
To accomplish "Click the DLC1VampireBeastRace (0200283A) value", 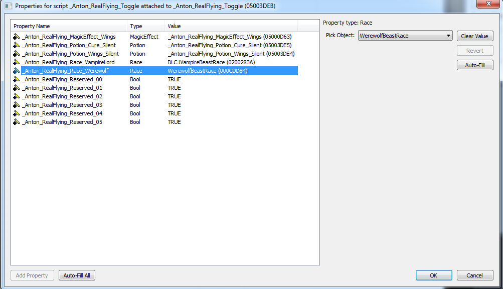I will point(211,62).
